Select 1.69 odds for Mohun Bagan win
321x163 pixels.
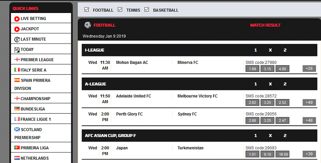(252, 69)
